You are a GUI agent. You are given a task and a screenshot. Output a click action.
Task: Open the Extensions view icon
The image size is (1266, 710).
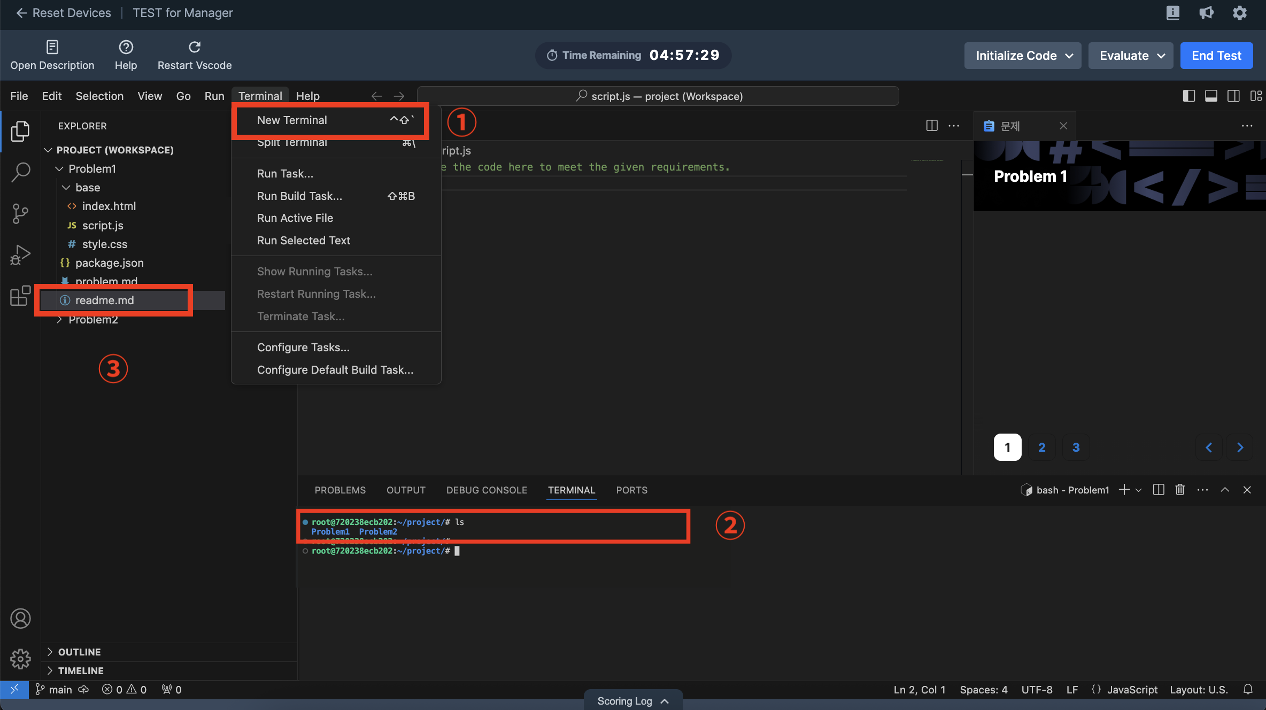pos(20,295)
